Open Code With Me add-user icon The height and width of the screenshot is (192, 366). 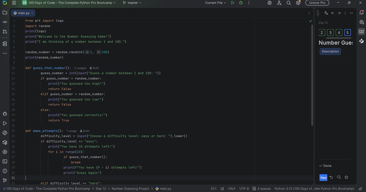(279, 3)
